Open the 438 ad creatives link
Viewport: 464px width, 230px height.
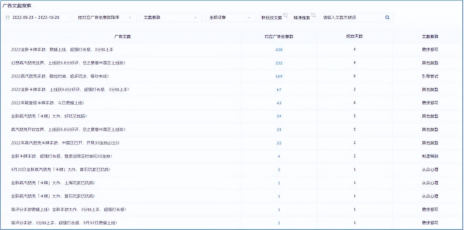pos(279,50)
